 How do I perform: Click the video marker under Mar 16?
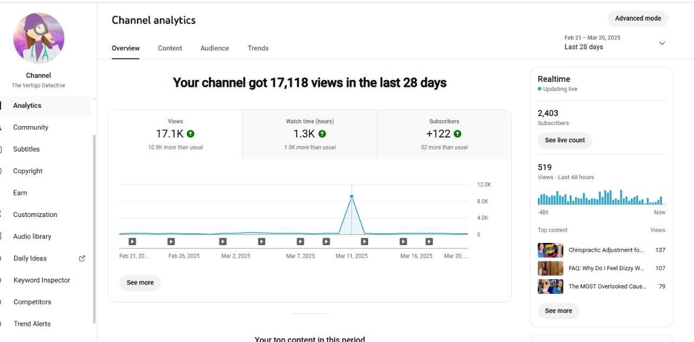point(403,242)
